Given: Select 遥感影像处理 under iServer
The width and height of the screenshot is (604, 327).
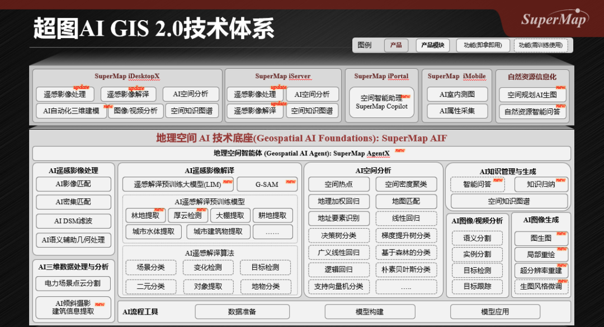Looking at the screenshot, I should pyautogui.click(x=255, y=94).
